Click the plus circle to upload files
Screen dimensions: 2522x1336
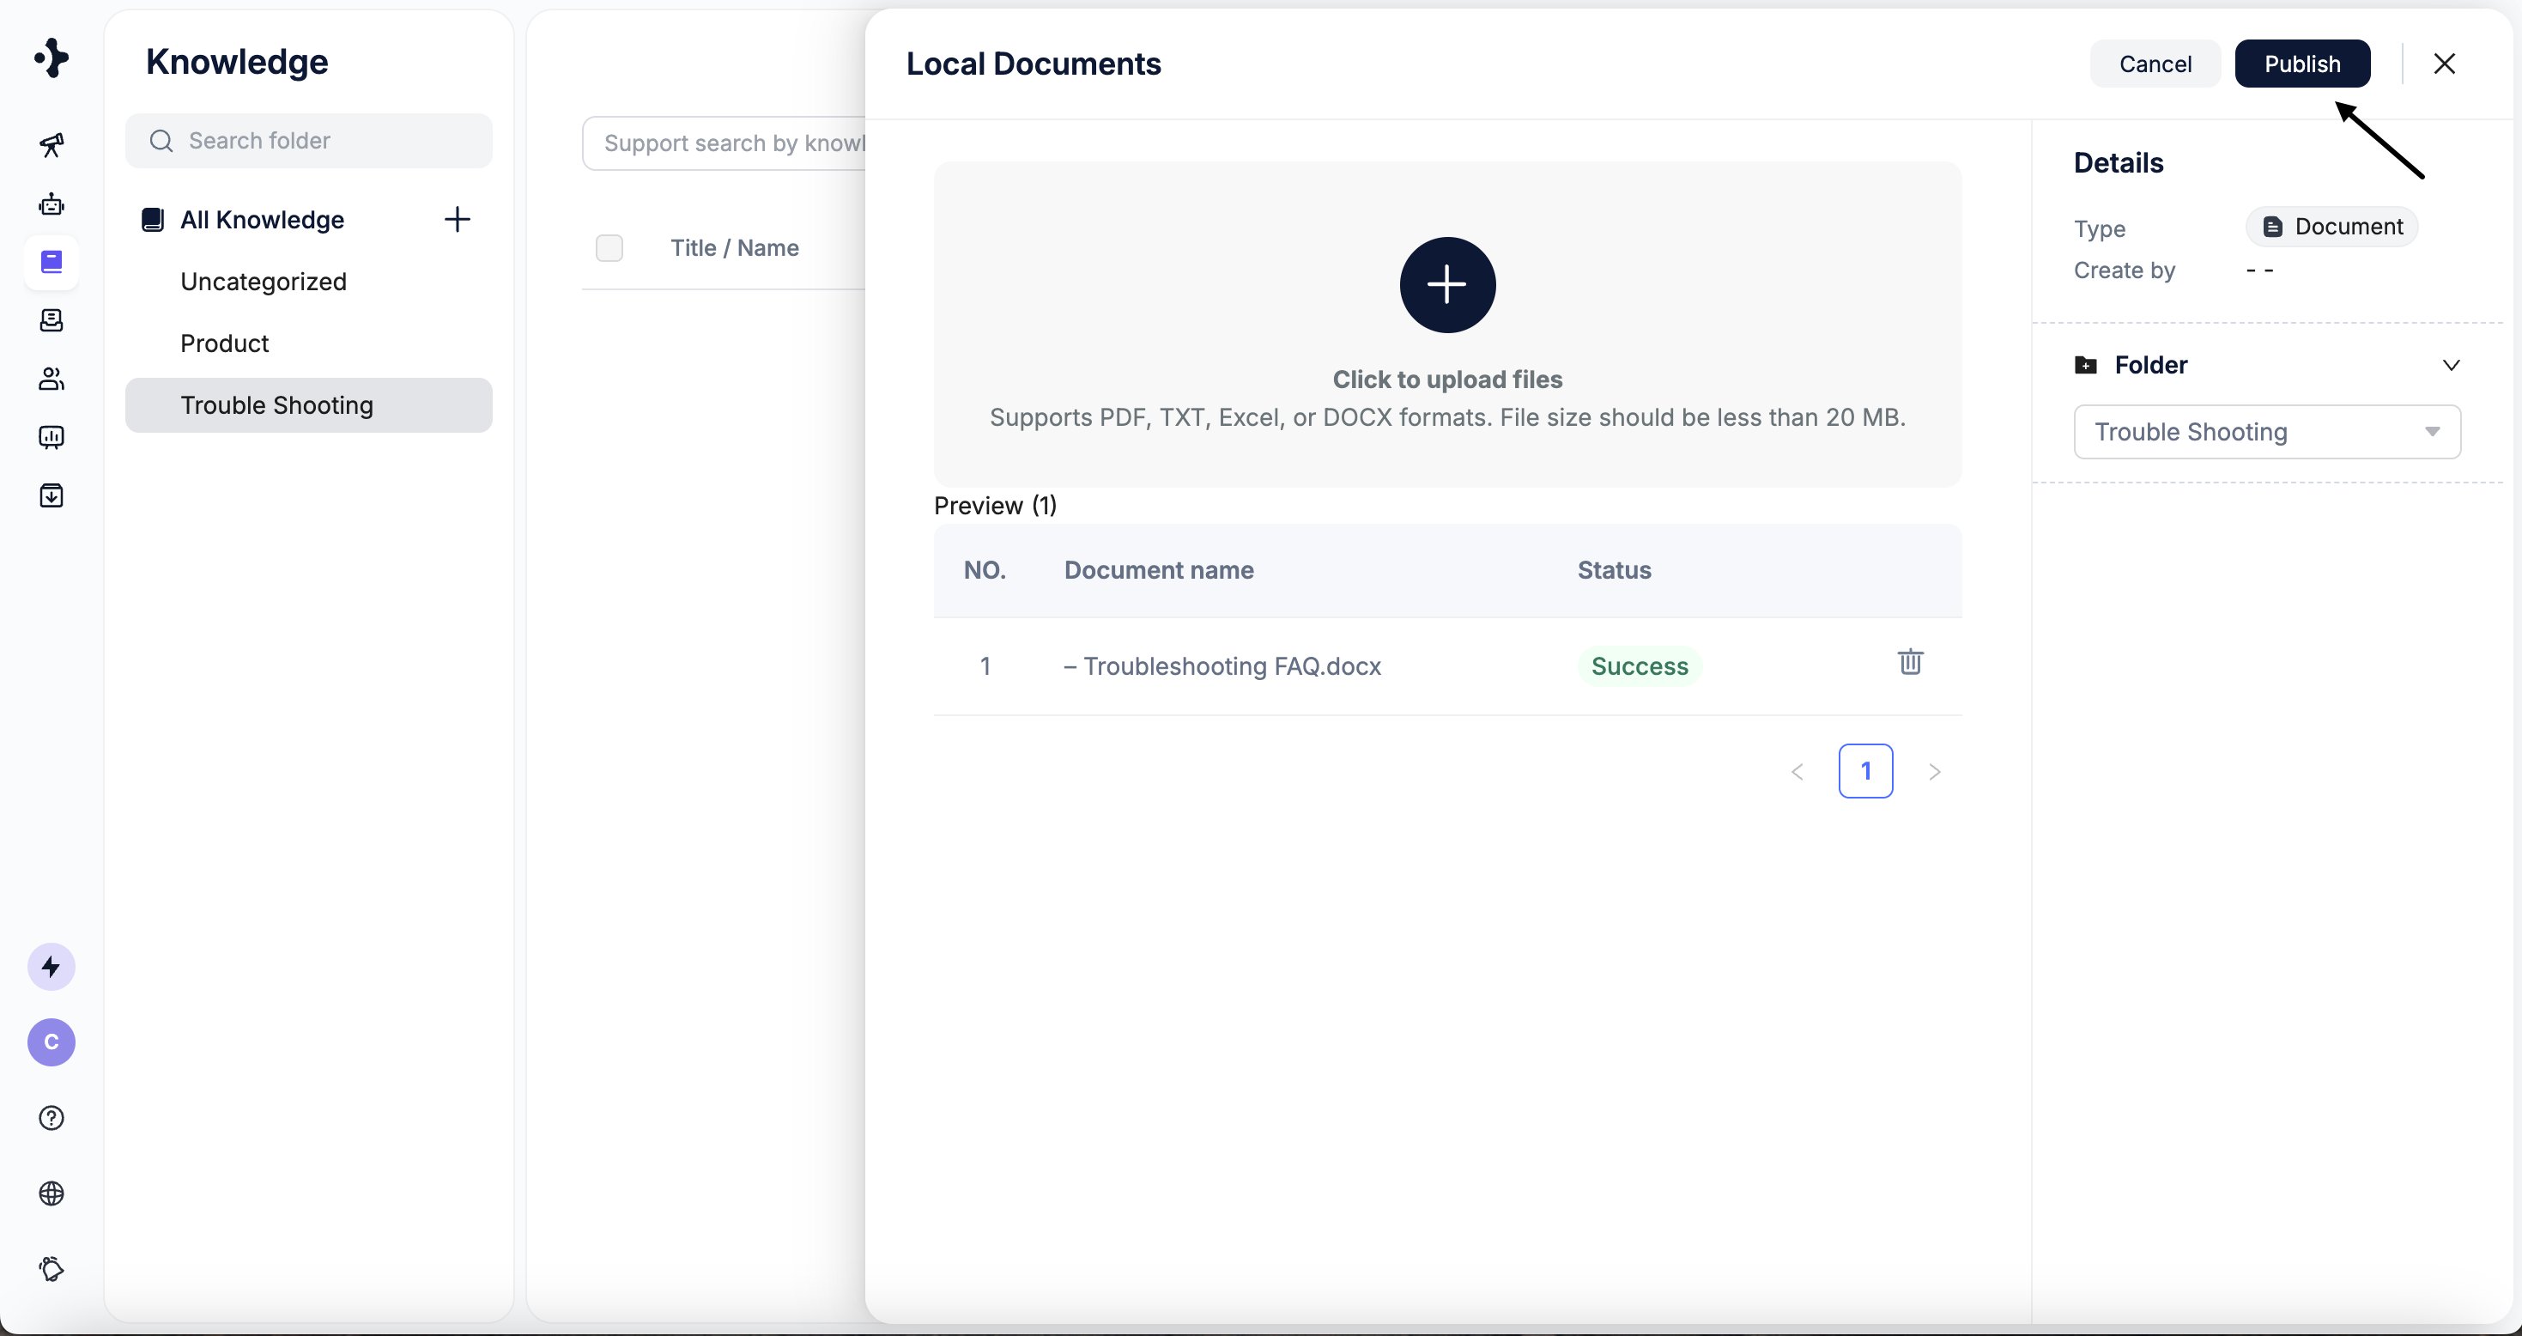point(1447,285)
